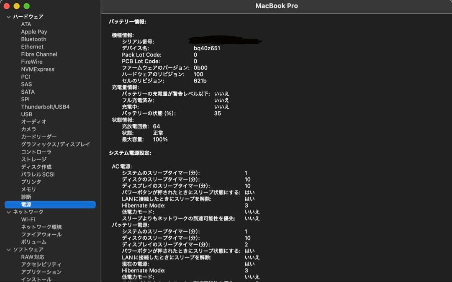Collapse the ソフトウェア section chevron
This screenshot has width=452, height=282.
click(8, 250)
